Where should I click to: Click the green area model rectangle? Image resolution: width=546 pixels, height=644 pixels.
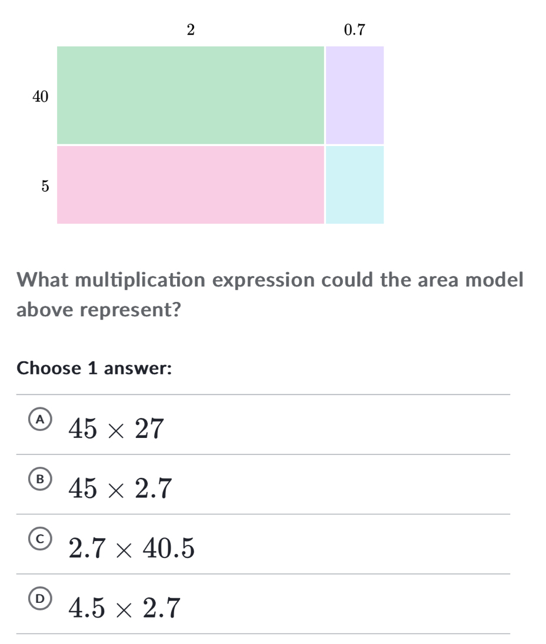(191, 95)
